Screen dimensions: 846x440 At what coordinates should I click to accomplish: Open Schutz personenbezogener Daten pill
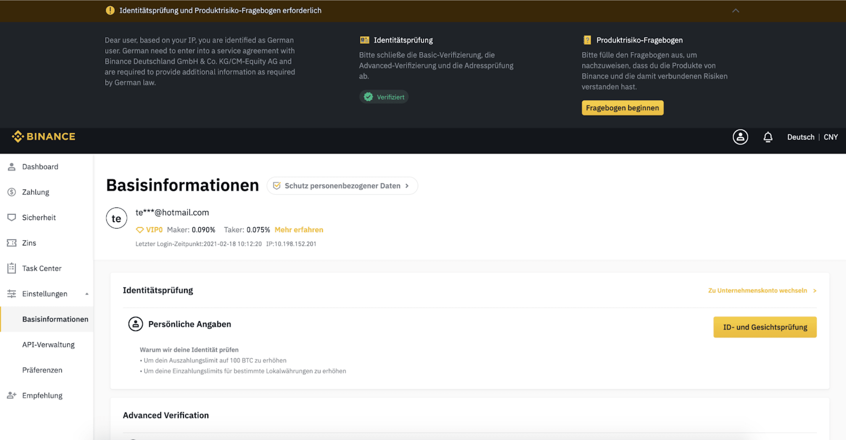(x=342, y=186)
